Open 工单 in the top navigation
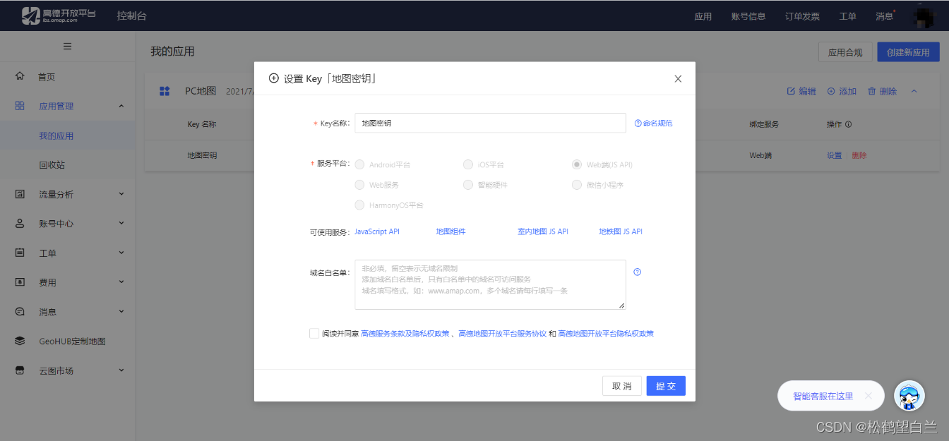 pos(847,16)
